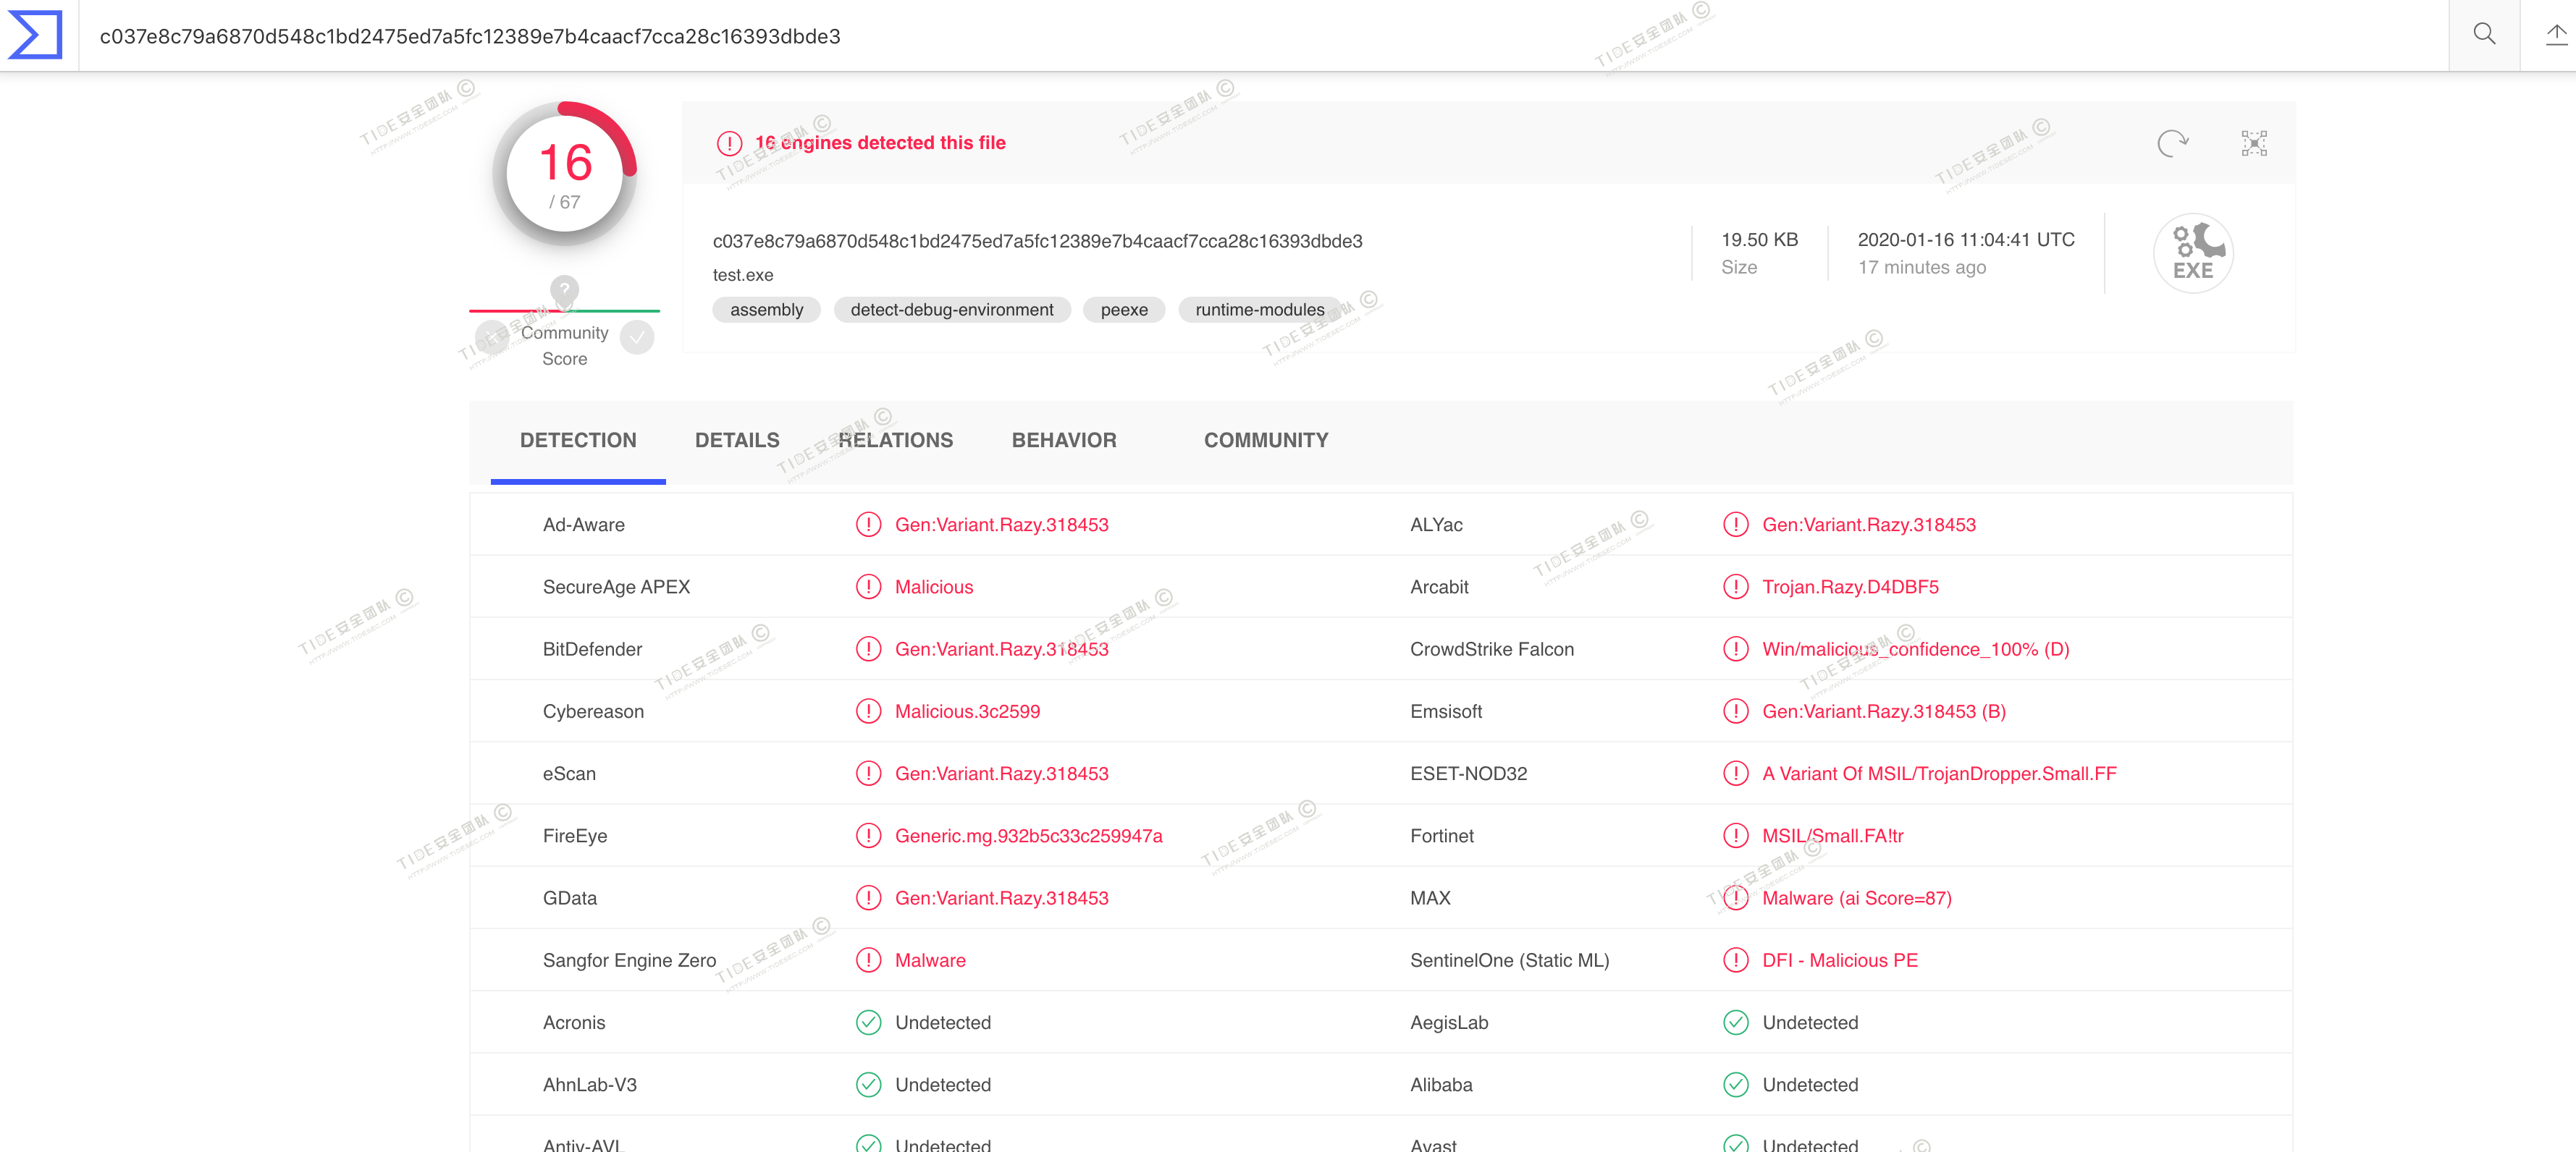Switch to the DETAILS tab

pyautogui.click(x=736, y=441)
